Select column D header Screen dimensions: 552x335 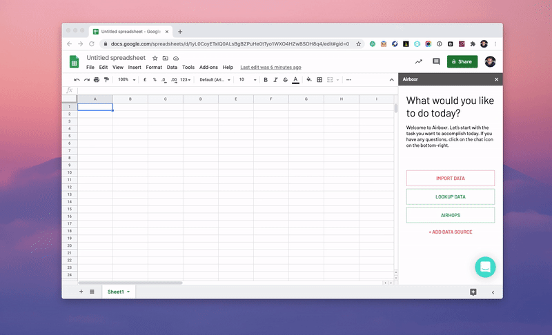coord(201,99)
